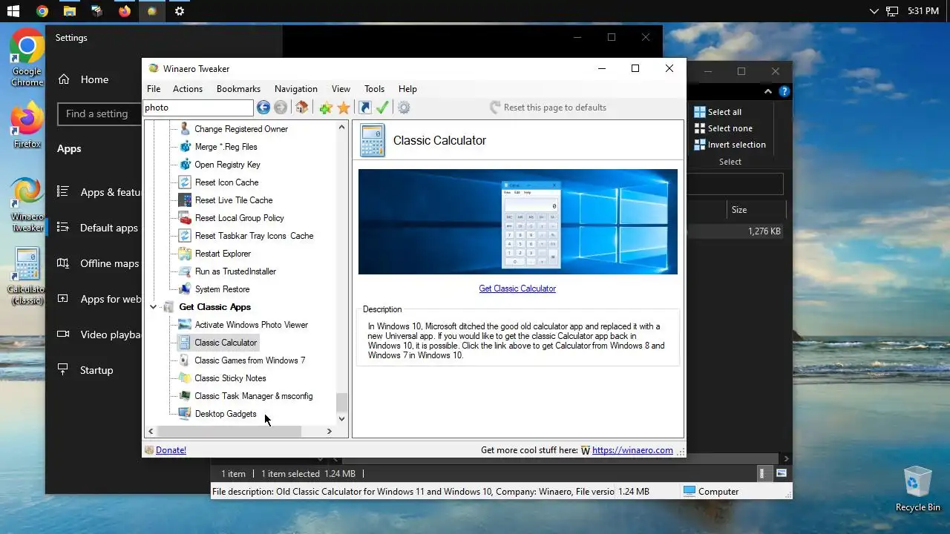Click the greyed Forward arrow in Winaero toolbar

click(x=281, y=108)
